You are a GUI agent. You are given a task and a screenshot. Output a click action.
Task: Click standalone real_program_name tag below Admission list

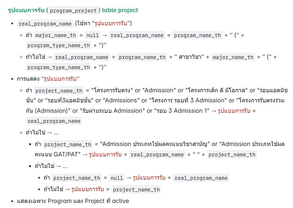pyautogui.click(x=54, y=121)
